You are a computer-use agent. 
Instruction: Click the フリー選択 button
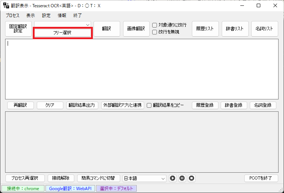point(63,33)
